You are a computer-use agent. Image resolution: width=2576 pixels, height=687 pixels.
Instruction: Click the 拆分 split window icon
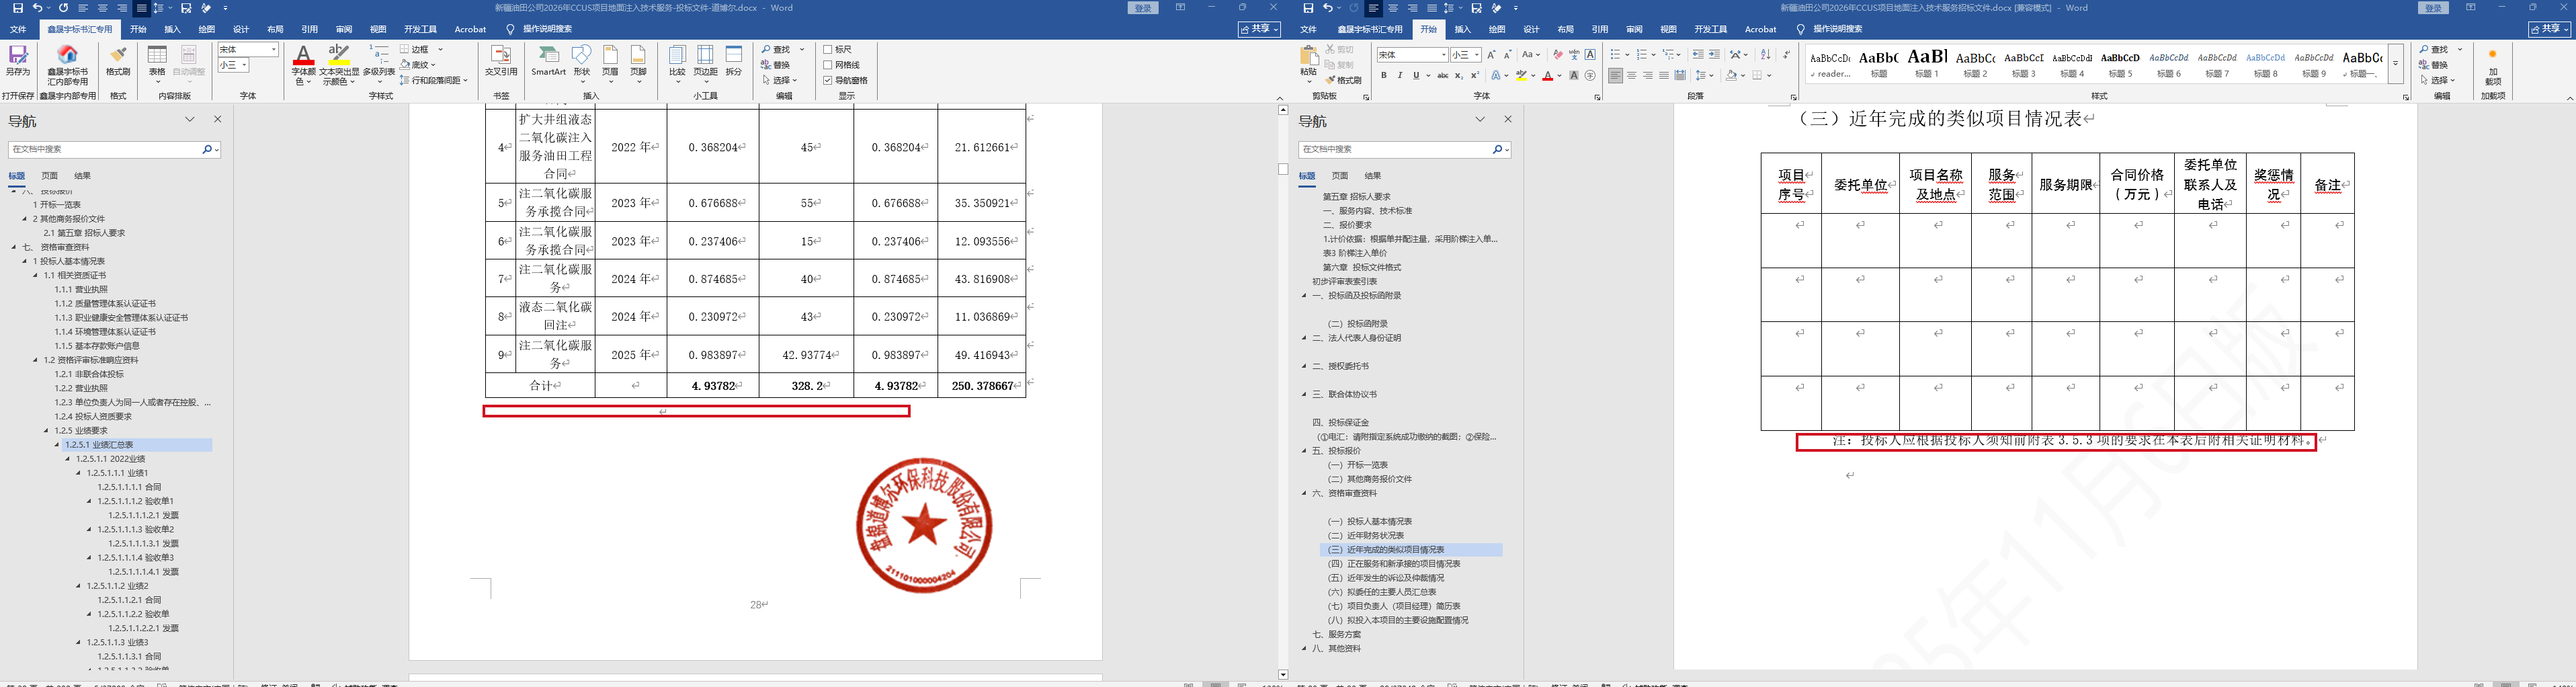tap(734, 60)
